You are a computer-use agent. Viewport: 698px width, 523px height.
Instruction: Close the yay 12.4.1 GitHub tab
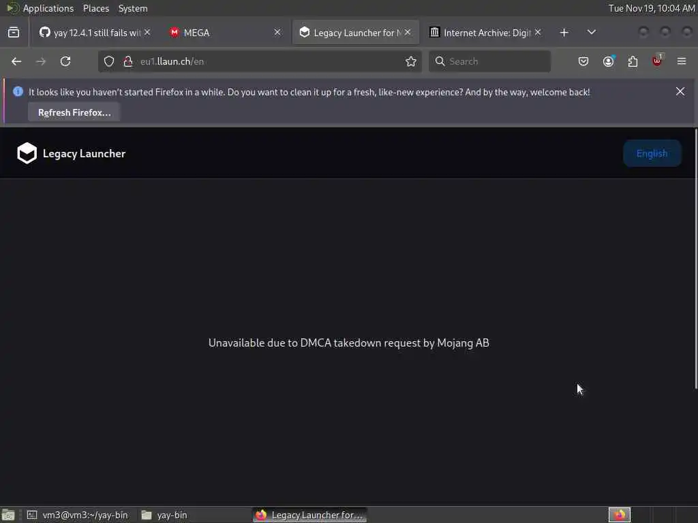click(x=147, y=33)
